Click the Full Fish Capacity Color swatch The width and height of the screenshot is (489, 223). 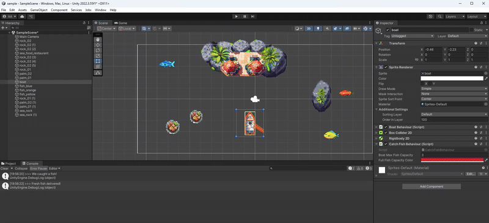(452, 160)
